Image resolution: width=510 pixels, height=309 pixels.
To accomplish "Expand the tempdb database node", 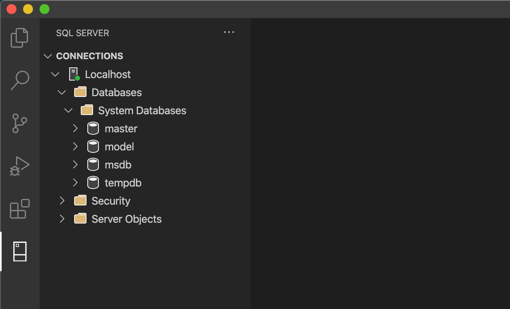I will (75, 183).
